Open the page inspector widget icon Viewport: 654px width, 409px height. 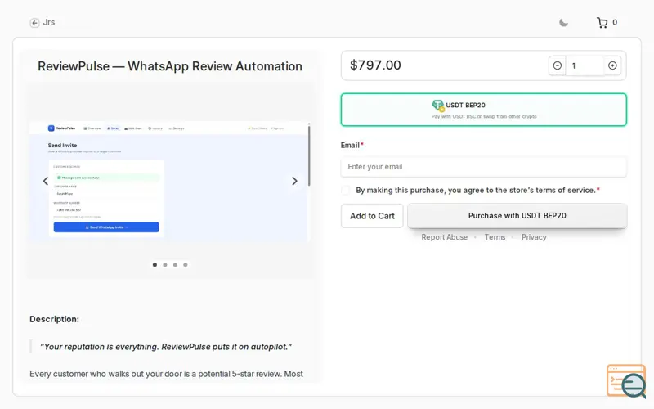tap(626, 380)
